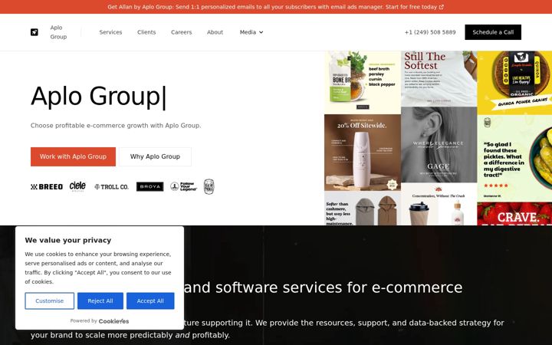
Task: Click the TROLL CO. client logo
Action: [111, 187]
